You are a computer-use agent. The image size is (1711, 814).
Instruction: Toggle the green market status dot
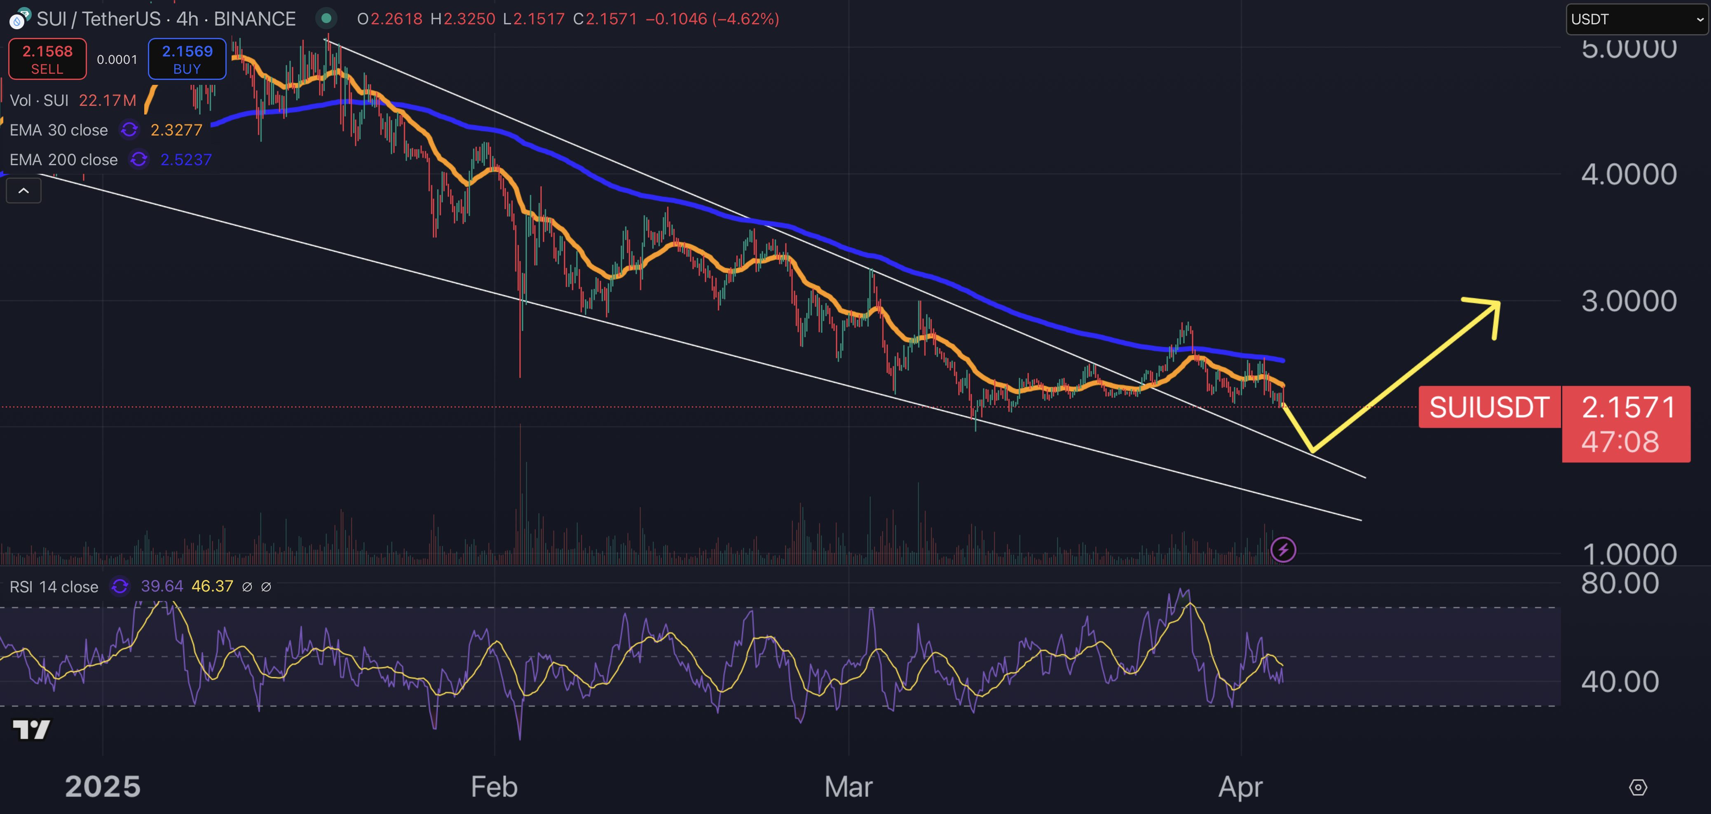click(x=326, y=19)
